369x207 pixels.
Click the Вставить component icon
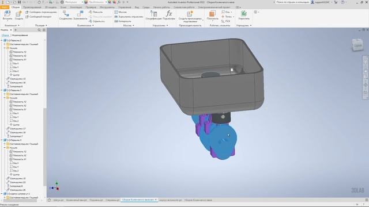[7, 15]
